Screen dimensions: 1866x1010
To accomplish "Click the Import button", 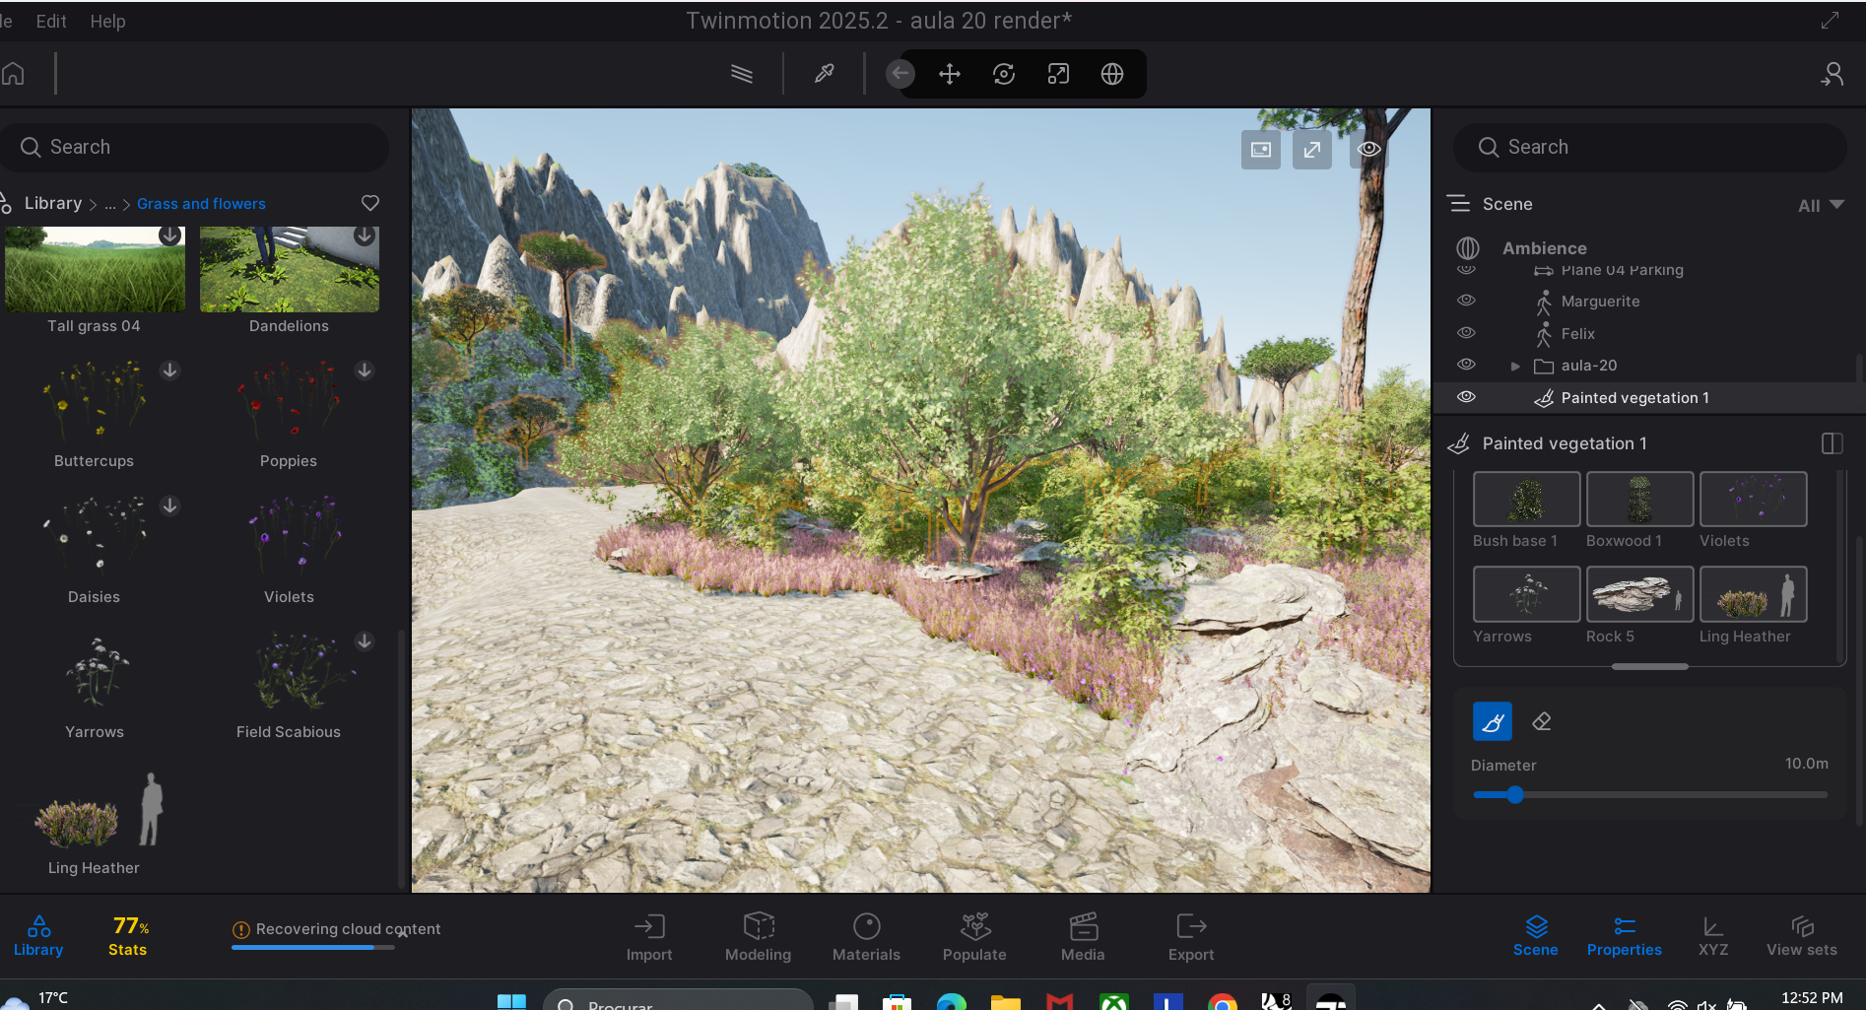I will coord(649,938).
